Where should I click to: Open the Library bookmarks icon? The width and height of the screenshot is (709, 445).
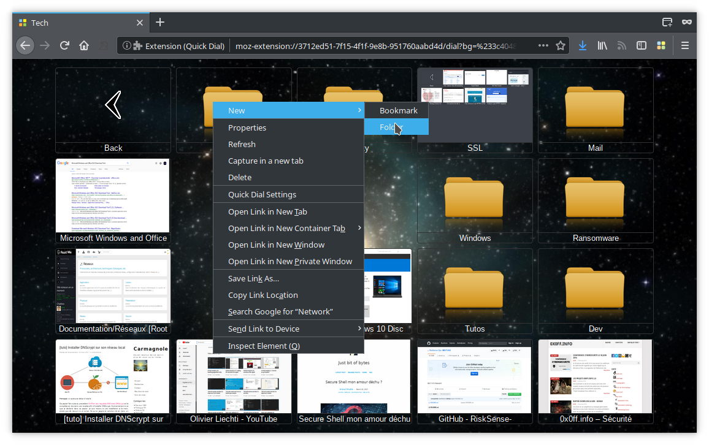(x=603, y=45)
